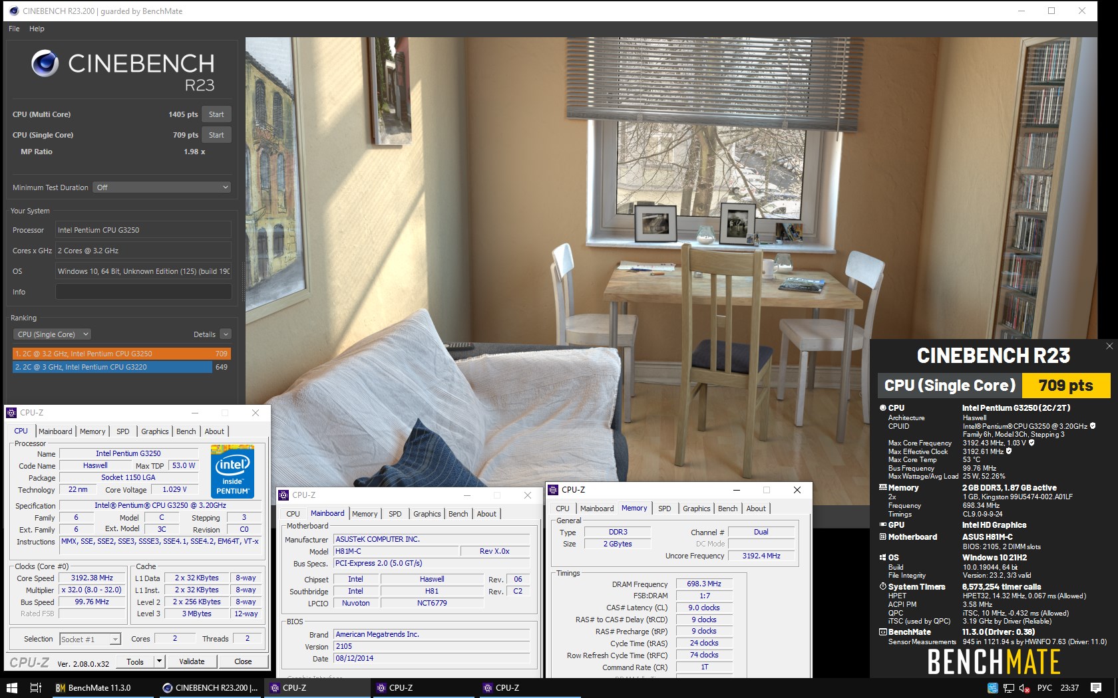1118x698 pixels.
Task: Click the blue network utility tray icon
Action: pyautogui.click(x=993, y=688)
